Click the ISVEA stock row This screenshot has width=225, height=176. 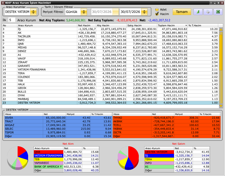58,118
